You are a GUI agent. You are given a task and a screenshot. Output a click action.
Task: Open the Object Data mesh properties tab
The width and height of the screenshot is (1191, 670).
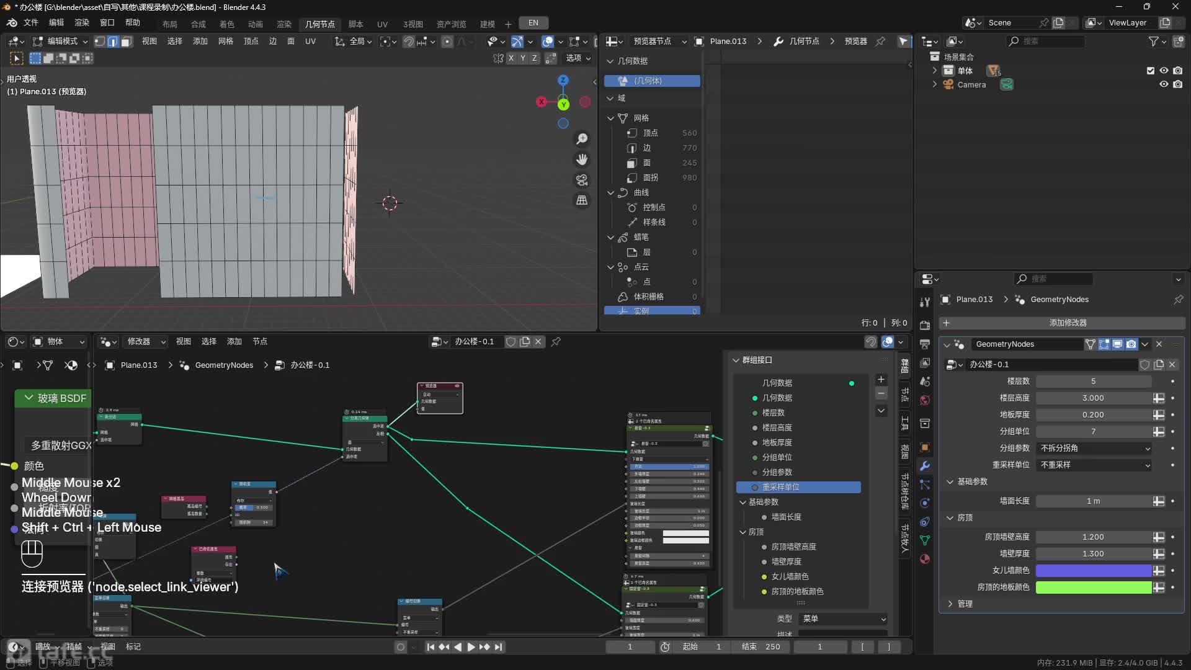[925, 540]
